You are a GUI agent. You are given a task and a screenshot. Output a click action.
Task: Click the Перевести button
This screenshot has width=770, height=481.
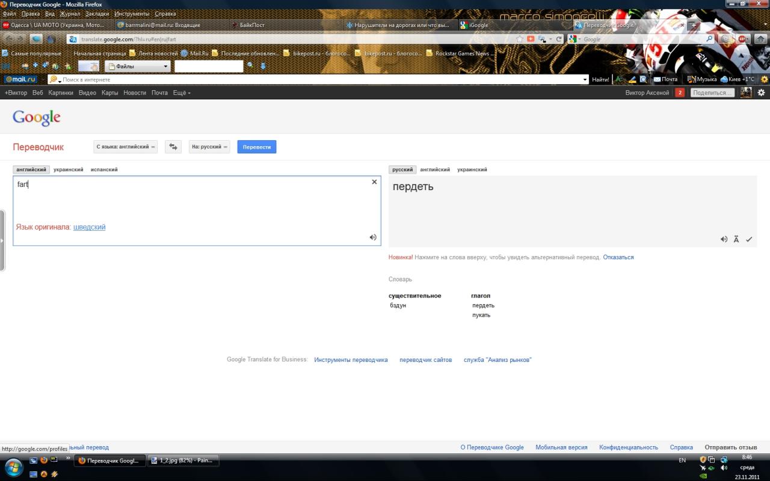pyautogui.click(x=257, y=147)
